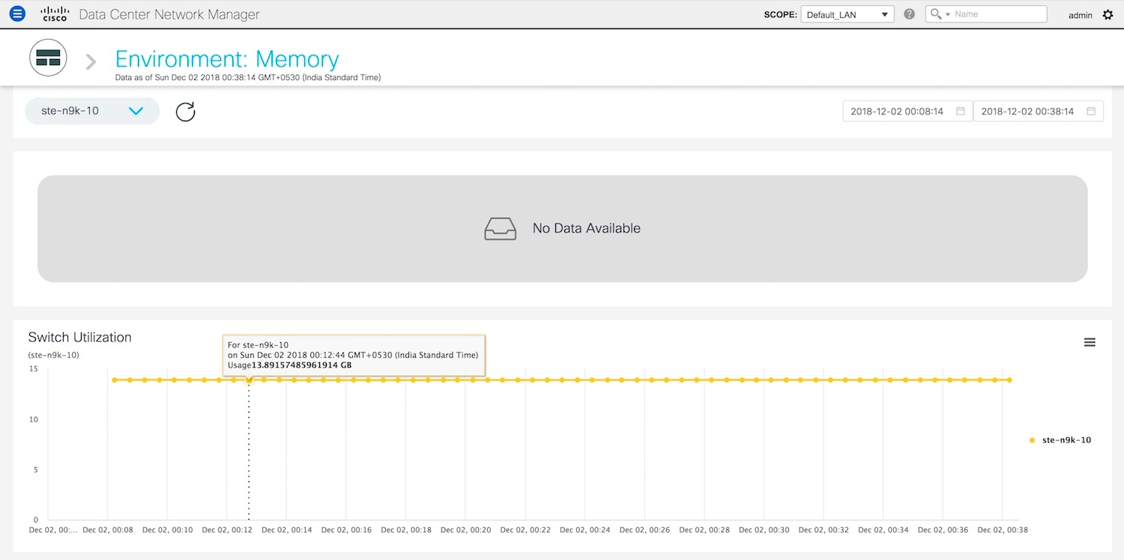Click the dashboard circle icon beside the title
This screenshot has width=1124, height=560.
[48, 58]
